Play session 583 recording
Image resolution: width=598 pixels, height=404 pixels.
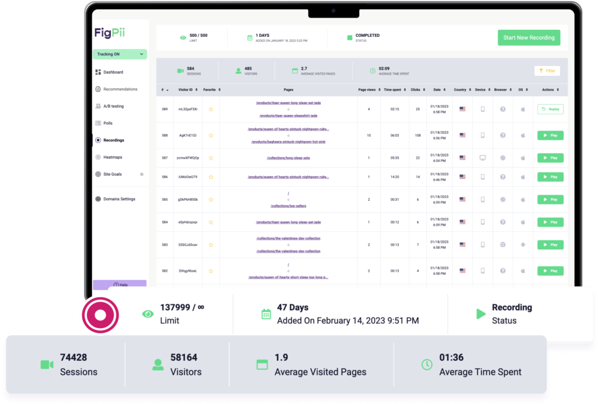pos(550,245)
